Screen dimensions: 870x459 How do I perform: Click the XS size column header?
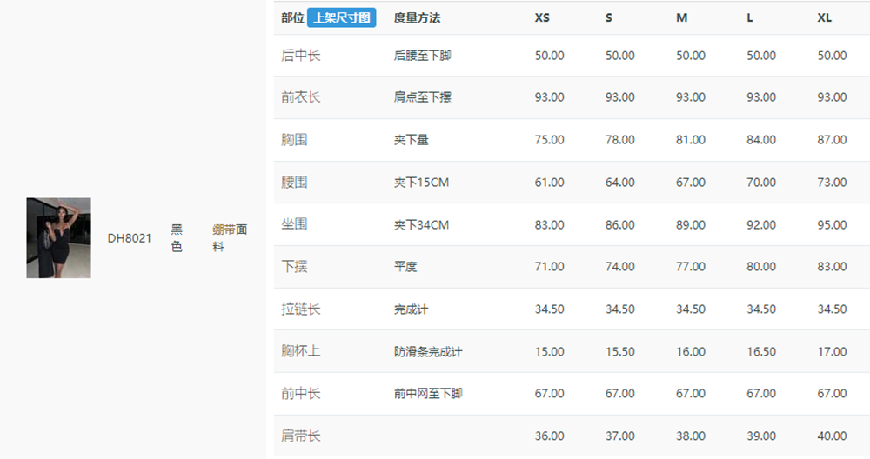click(x=542, y=17)
